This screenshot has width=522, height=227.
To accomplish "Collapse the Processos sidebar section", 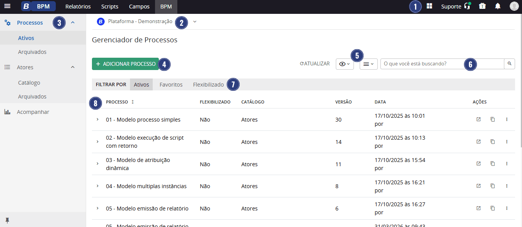I will tap(73, 23).
